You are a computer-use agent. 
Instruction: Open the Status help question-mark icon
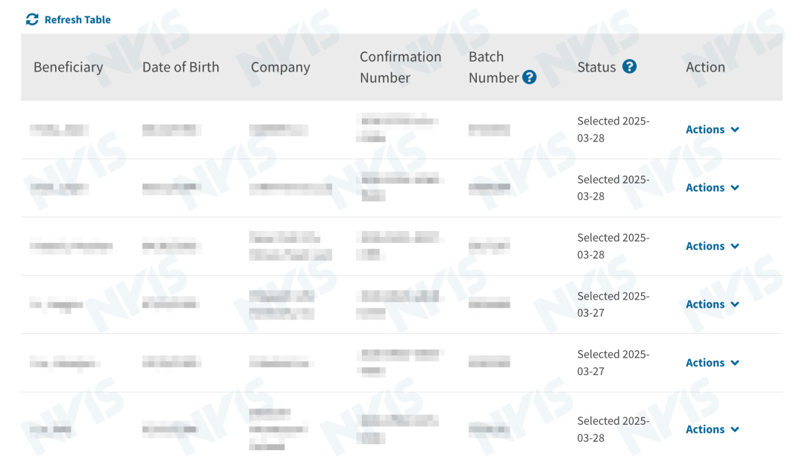tap(629, 67)
